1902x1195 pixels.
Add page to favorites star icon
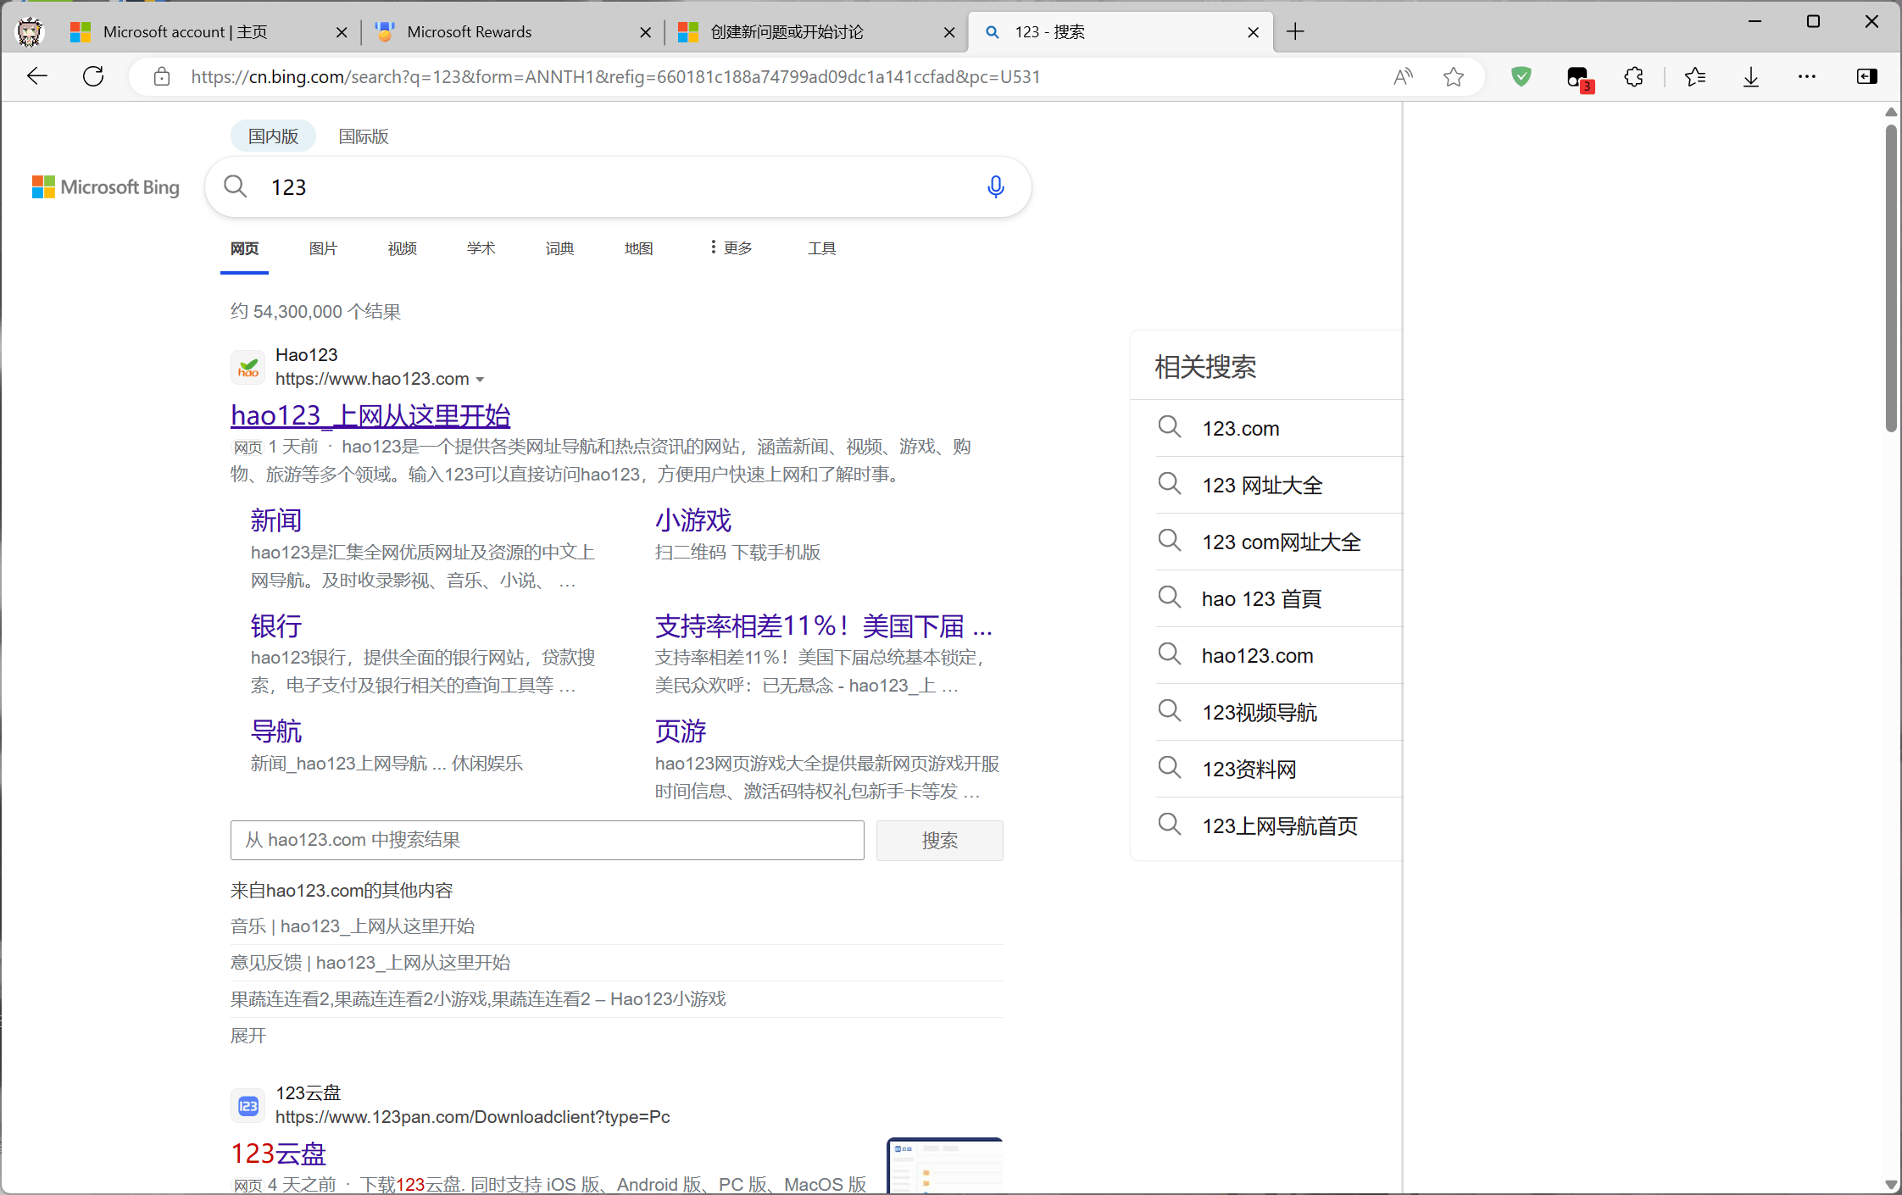(1454, 77)
